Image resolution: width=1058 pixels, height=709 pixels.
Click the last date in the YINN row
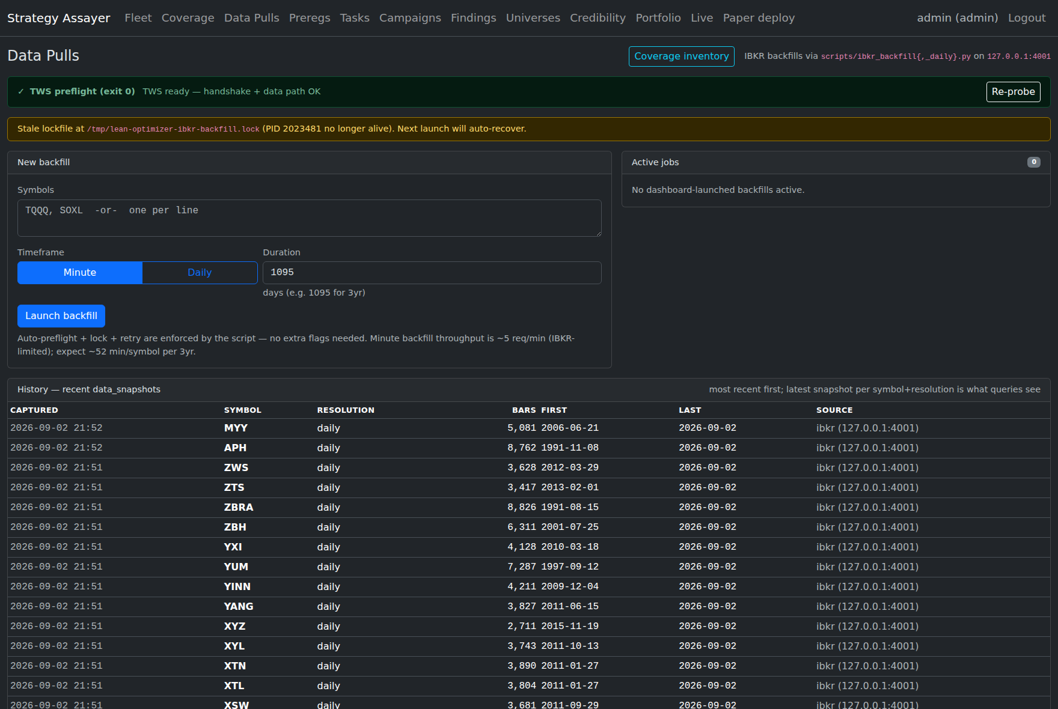708,587
